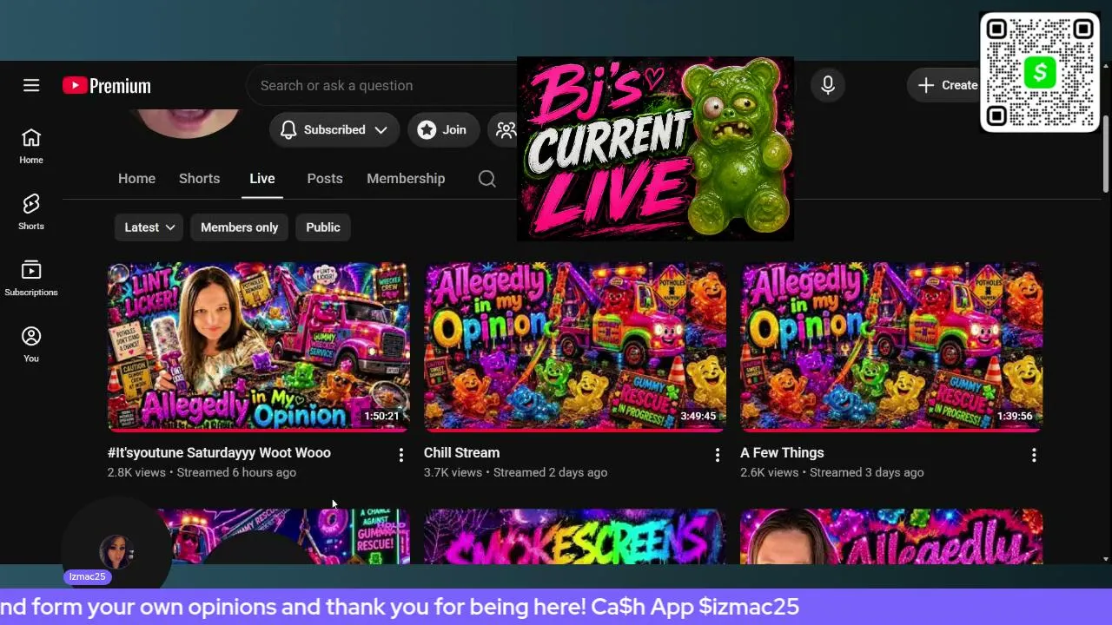Open Shorts in the sidebar
The height and width of the screenshot is (625, 1112).
coord(31,213)
